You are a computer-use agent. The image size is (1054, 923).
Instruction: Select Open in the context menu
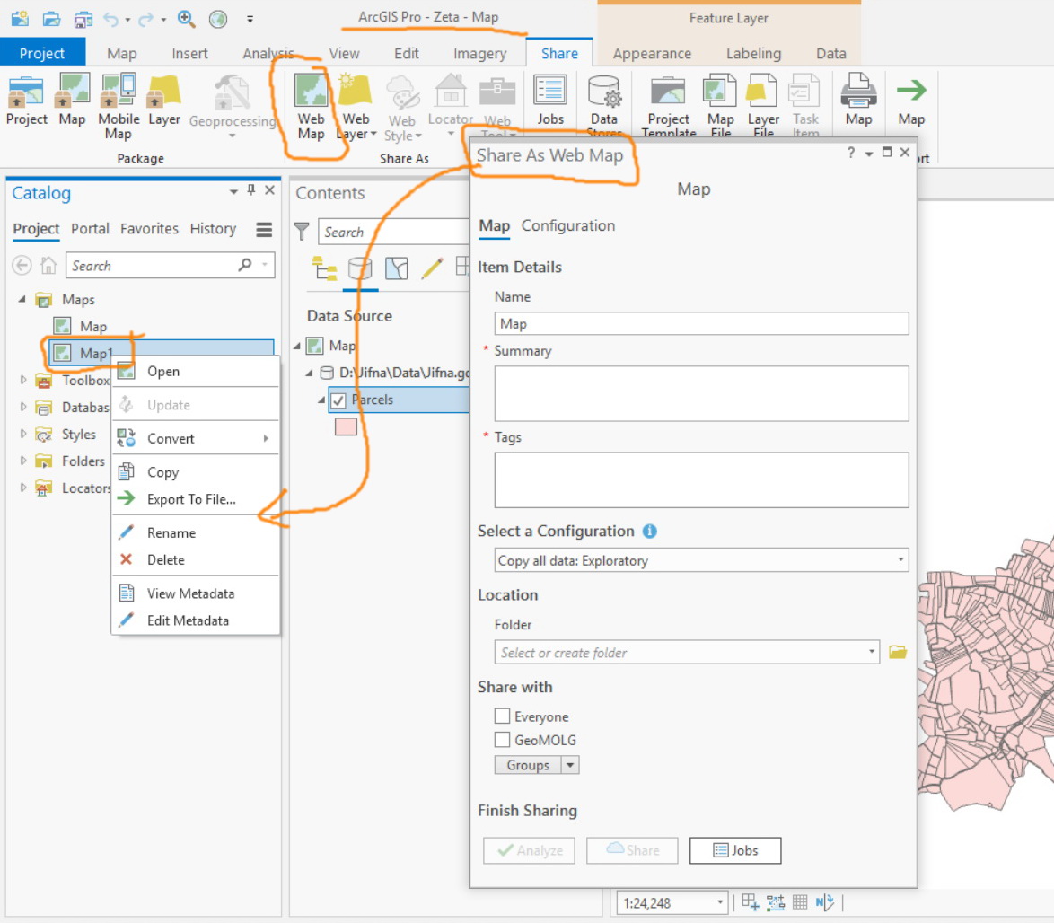[196, 371]
